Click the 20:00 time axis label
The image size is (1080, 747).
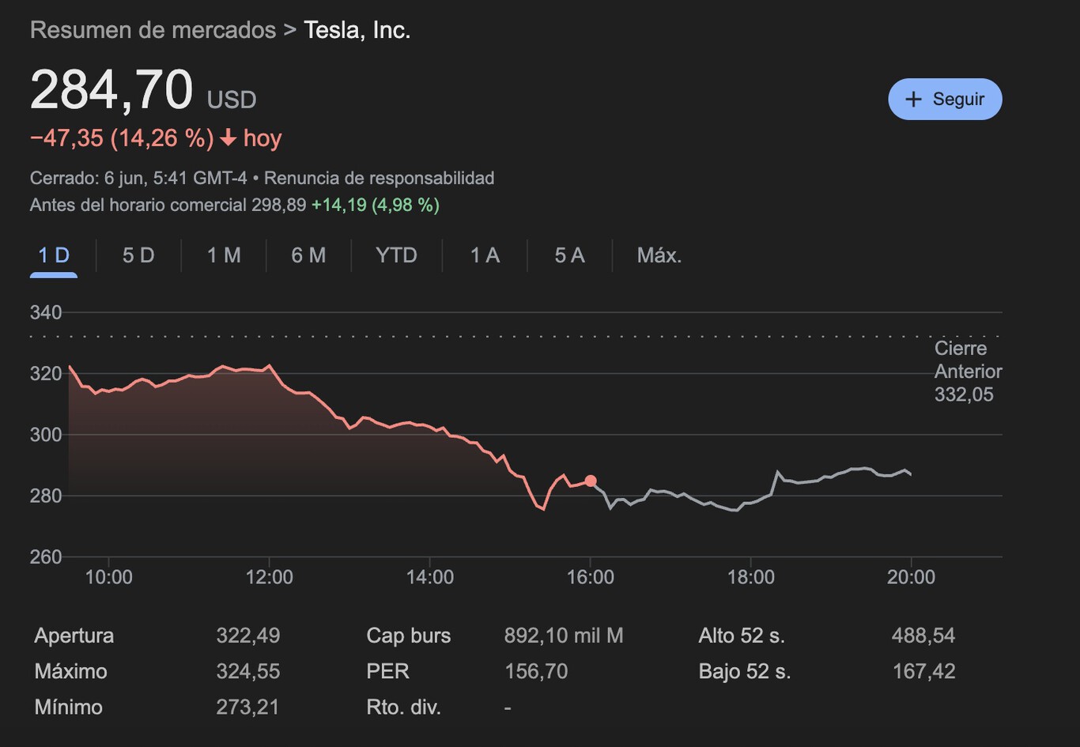click(x=911, y=577)
